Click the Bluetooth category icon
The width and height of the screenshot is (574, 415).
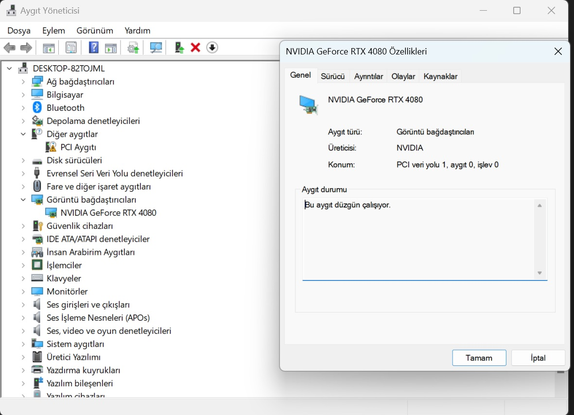(x=37, y=107)
